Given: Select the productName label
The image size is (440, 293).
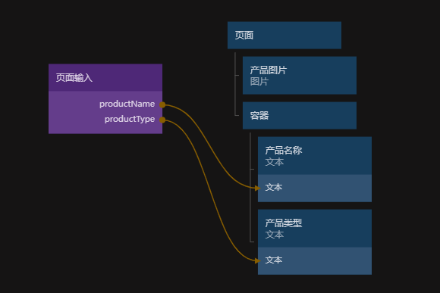Looking at the screenshot, I should pyautogui.click(x=127, y=104).
